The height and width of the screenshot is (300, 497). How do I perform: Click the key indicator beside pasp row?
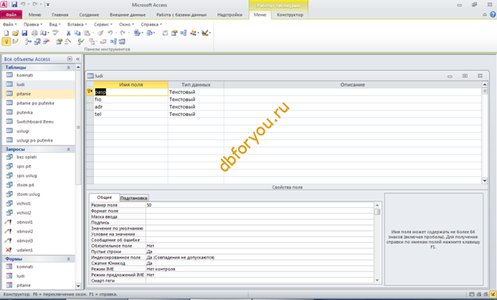point(90,92)
